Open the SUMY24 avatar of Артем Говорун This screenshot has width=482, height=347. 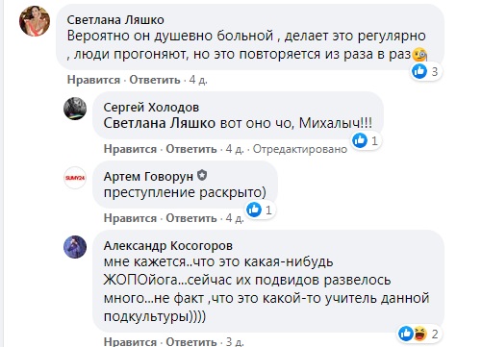[x=75, y=178]
